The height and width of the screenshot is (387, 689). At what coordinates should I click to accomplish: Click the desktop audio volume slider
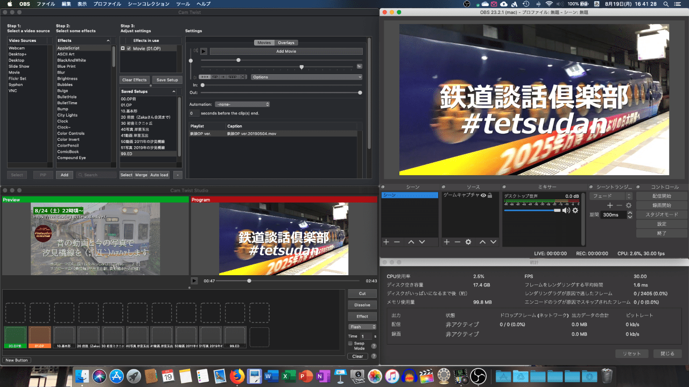pyautogui.click(x=533, y=210)
